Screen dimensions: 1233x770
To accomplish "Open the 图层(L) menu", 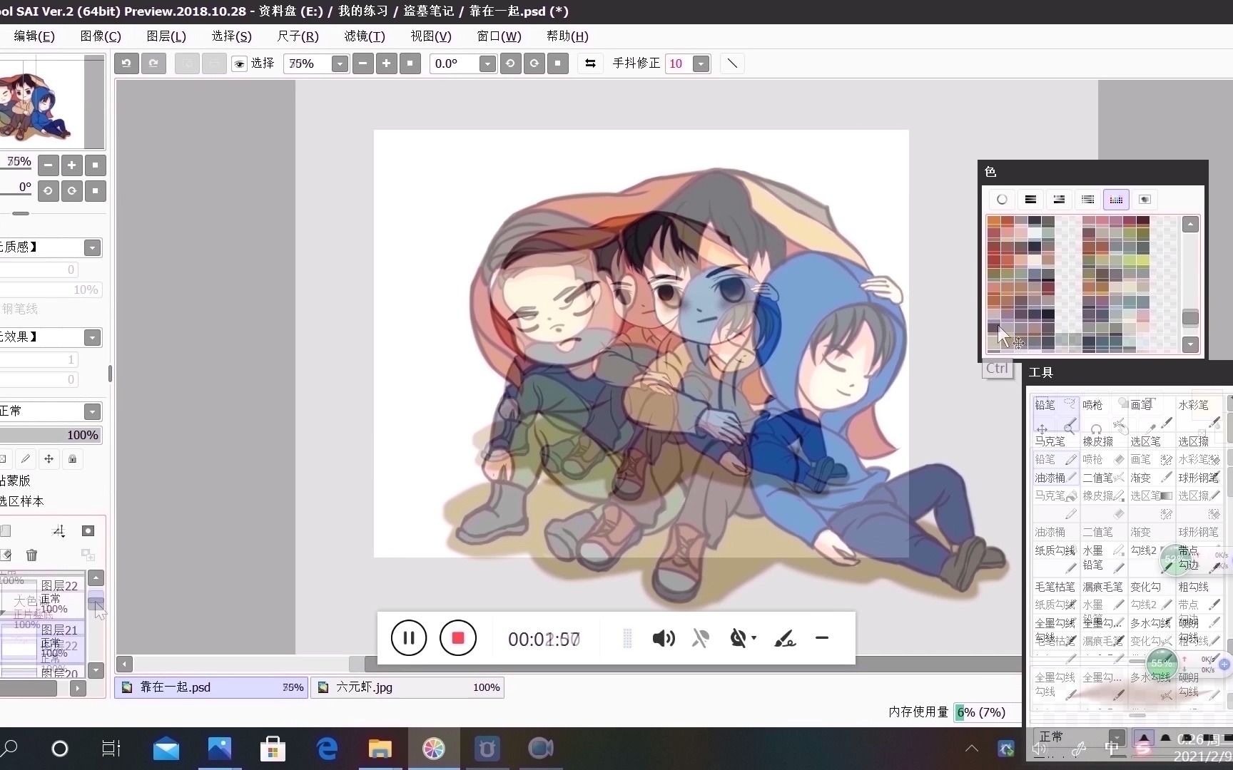I will tap(166, 36).
